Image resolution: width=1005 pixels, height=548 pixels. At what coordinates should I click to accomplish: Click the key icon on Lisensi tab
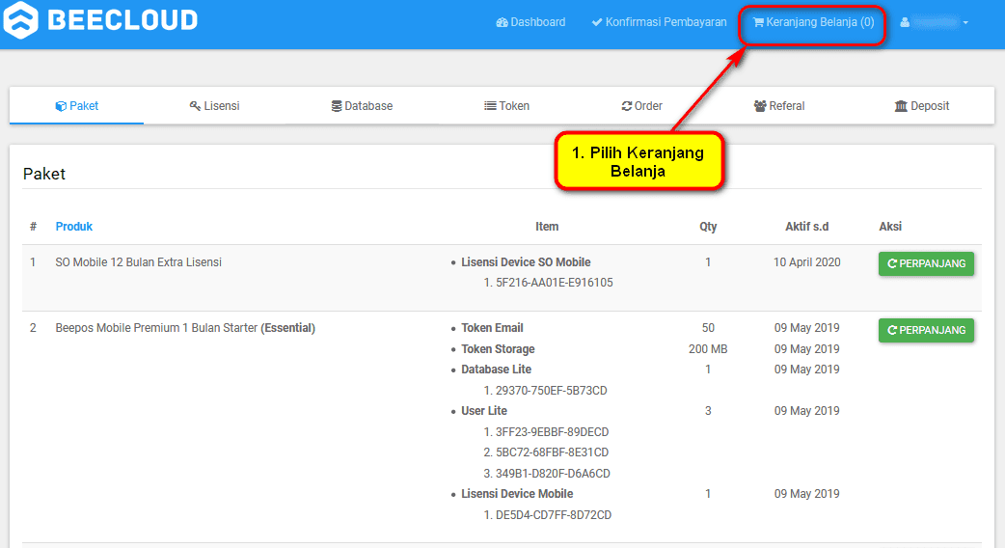point(195,106)
